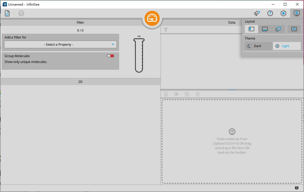Open the Select a Property dropdown
This screenshot has height=192, width=304.
tap(60, 44)
